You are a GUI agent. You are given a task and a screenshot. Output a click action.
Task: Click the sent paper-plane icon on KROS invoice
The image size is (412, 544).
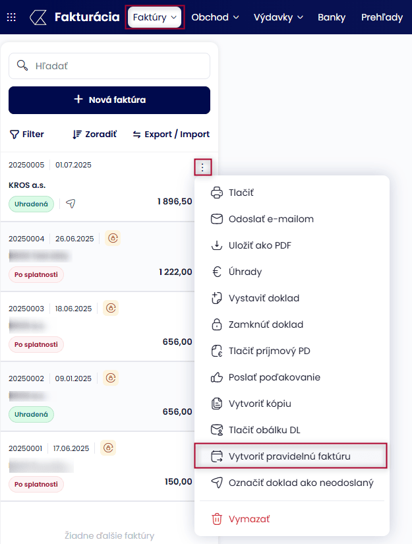[x=71, y=204]
